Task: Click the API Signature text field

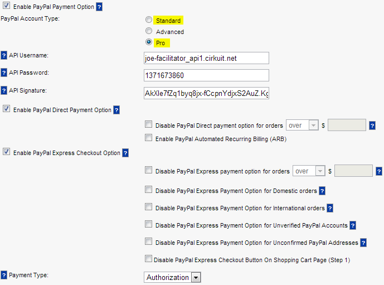Action: (x=206, y=93)
